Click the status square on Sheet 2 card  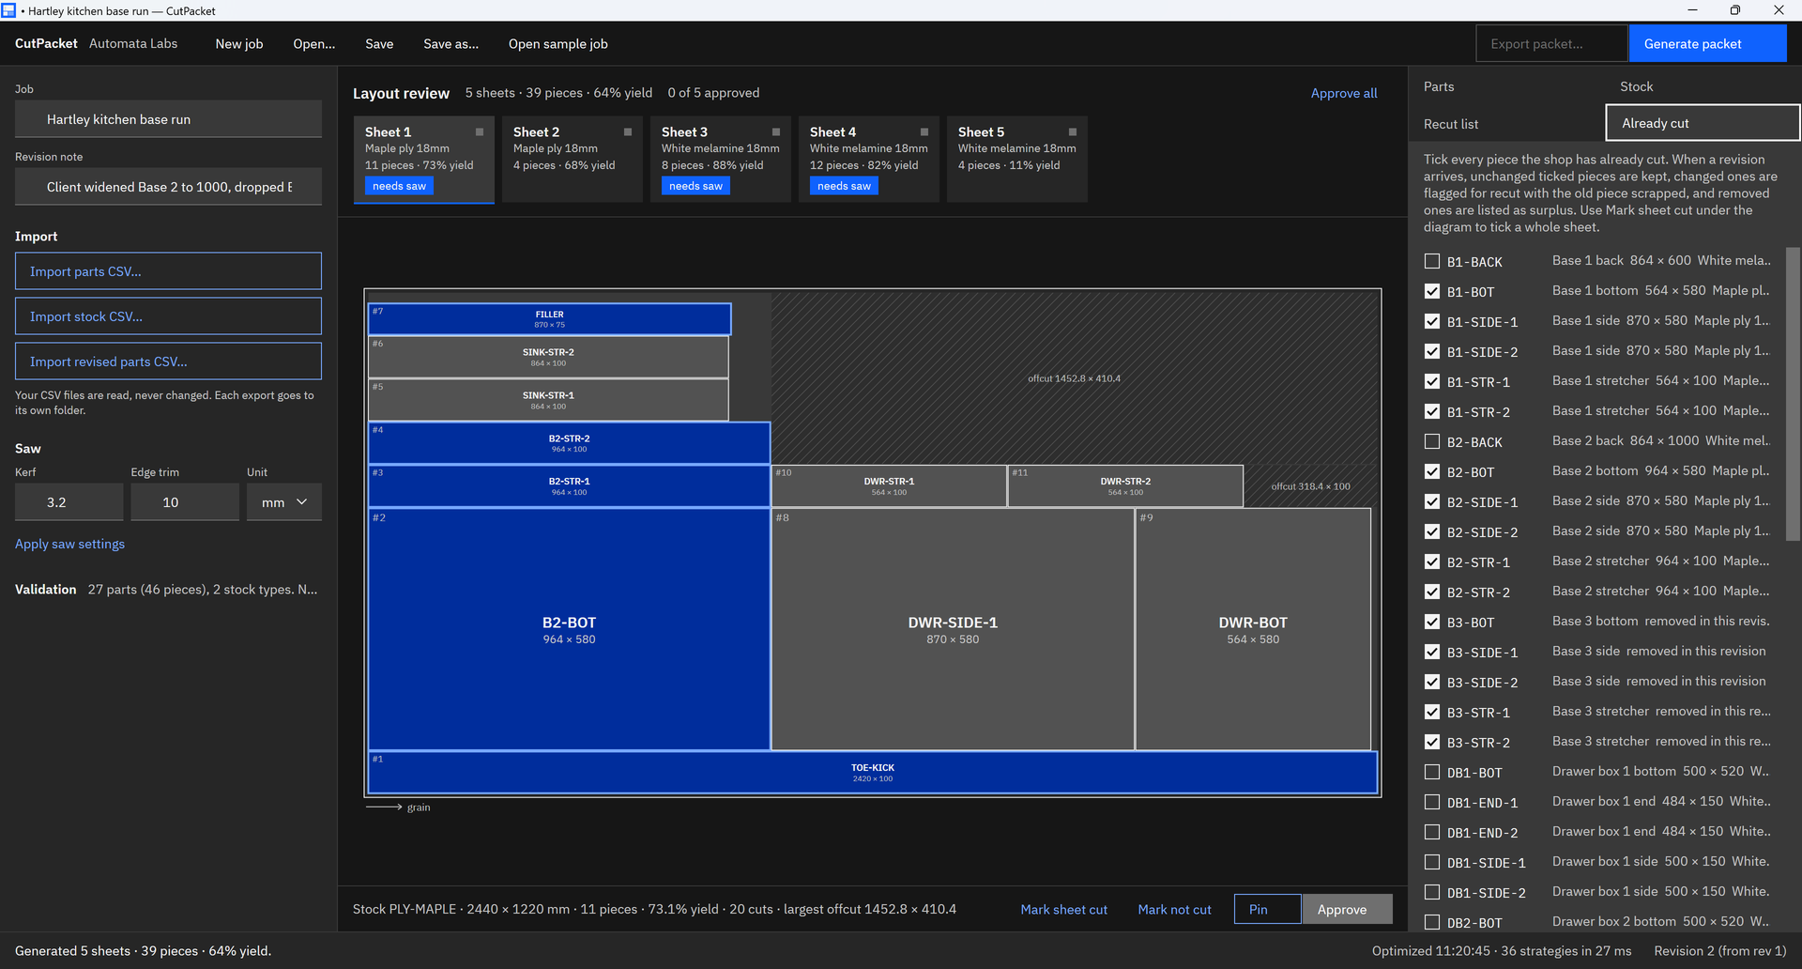(628, 132)
